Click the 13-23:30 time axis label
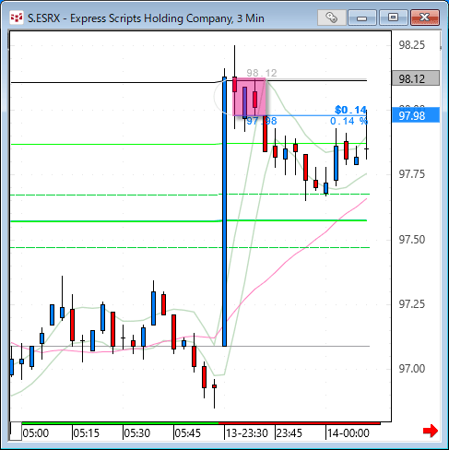This screenshot has width=449, height=450. (x=247, y=433)
